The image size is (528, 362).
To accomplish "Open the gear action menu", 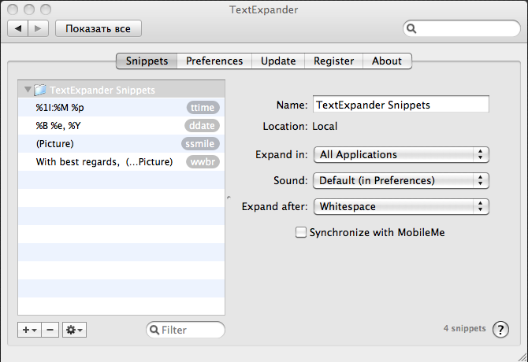I will (x=74, y=330).
